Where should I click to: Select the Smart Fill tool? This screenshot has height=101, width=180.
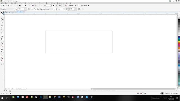(2, 61)
